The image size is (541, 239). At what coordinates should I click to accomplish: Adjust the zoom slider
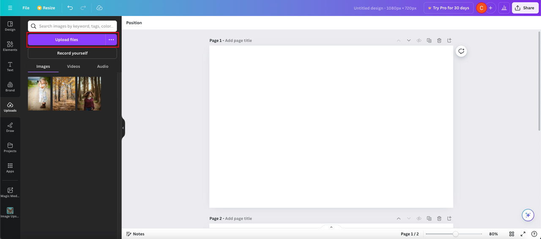point(454,234)
